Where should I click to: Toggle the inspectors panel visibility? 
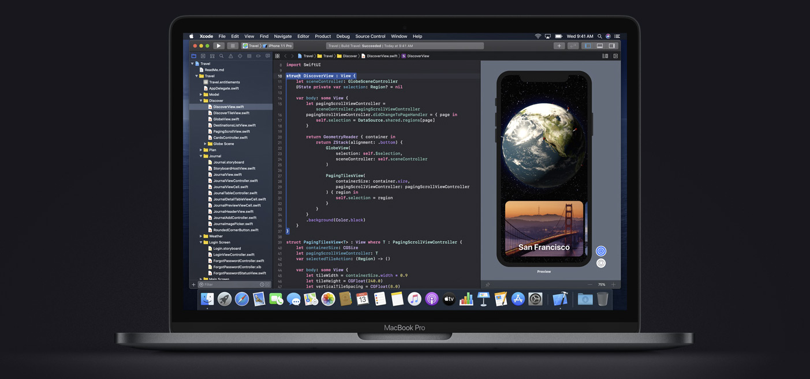[x=612, y=46]
